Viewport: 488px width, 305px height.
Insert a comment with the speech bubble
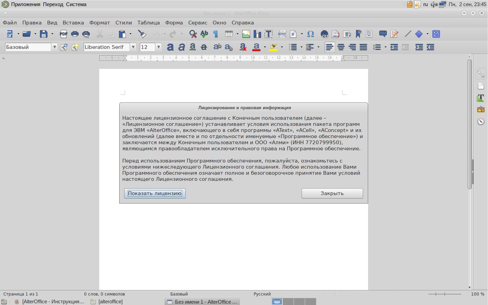pyautogui.click(x=383, y=34)
